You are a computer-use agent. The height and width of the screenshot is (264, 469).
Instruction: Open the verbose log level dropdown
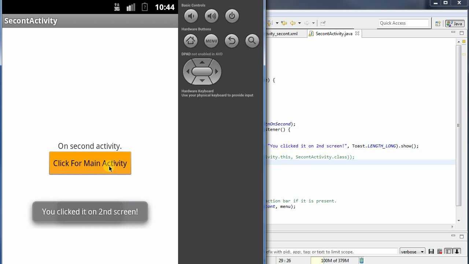tap(412, 252)
